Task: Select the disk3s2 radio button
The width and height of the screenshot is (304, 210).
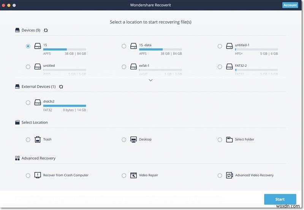Action: click(28, 103)
